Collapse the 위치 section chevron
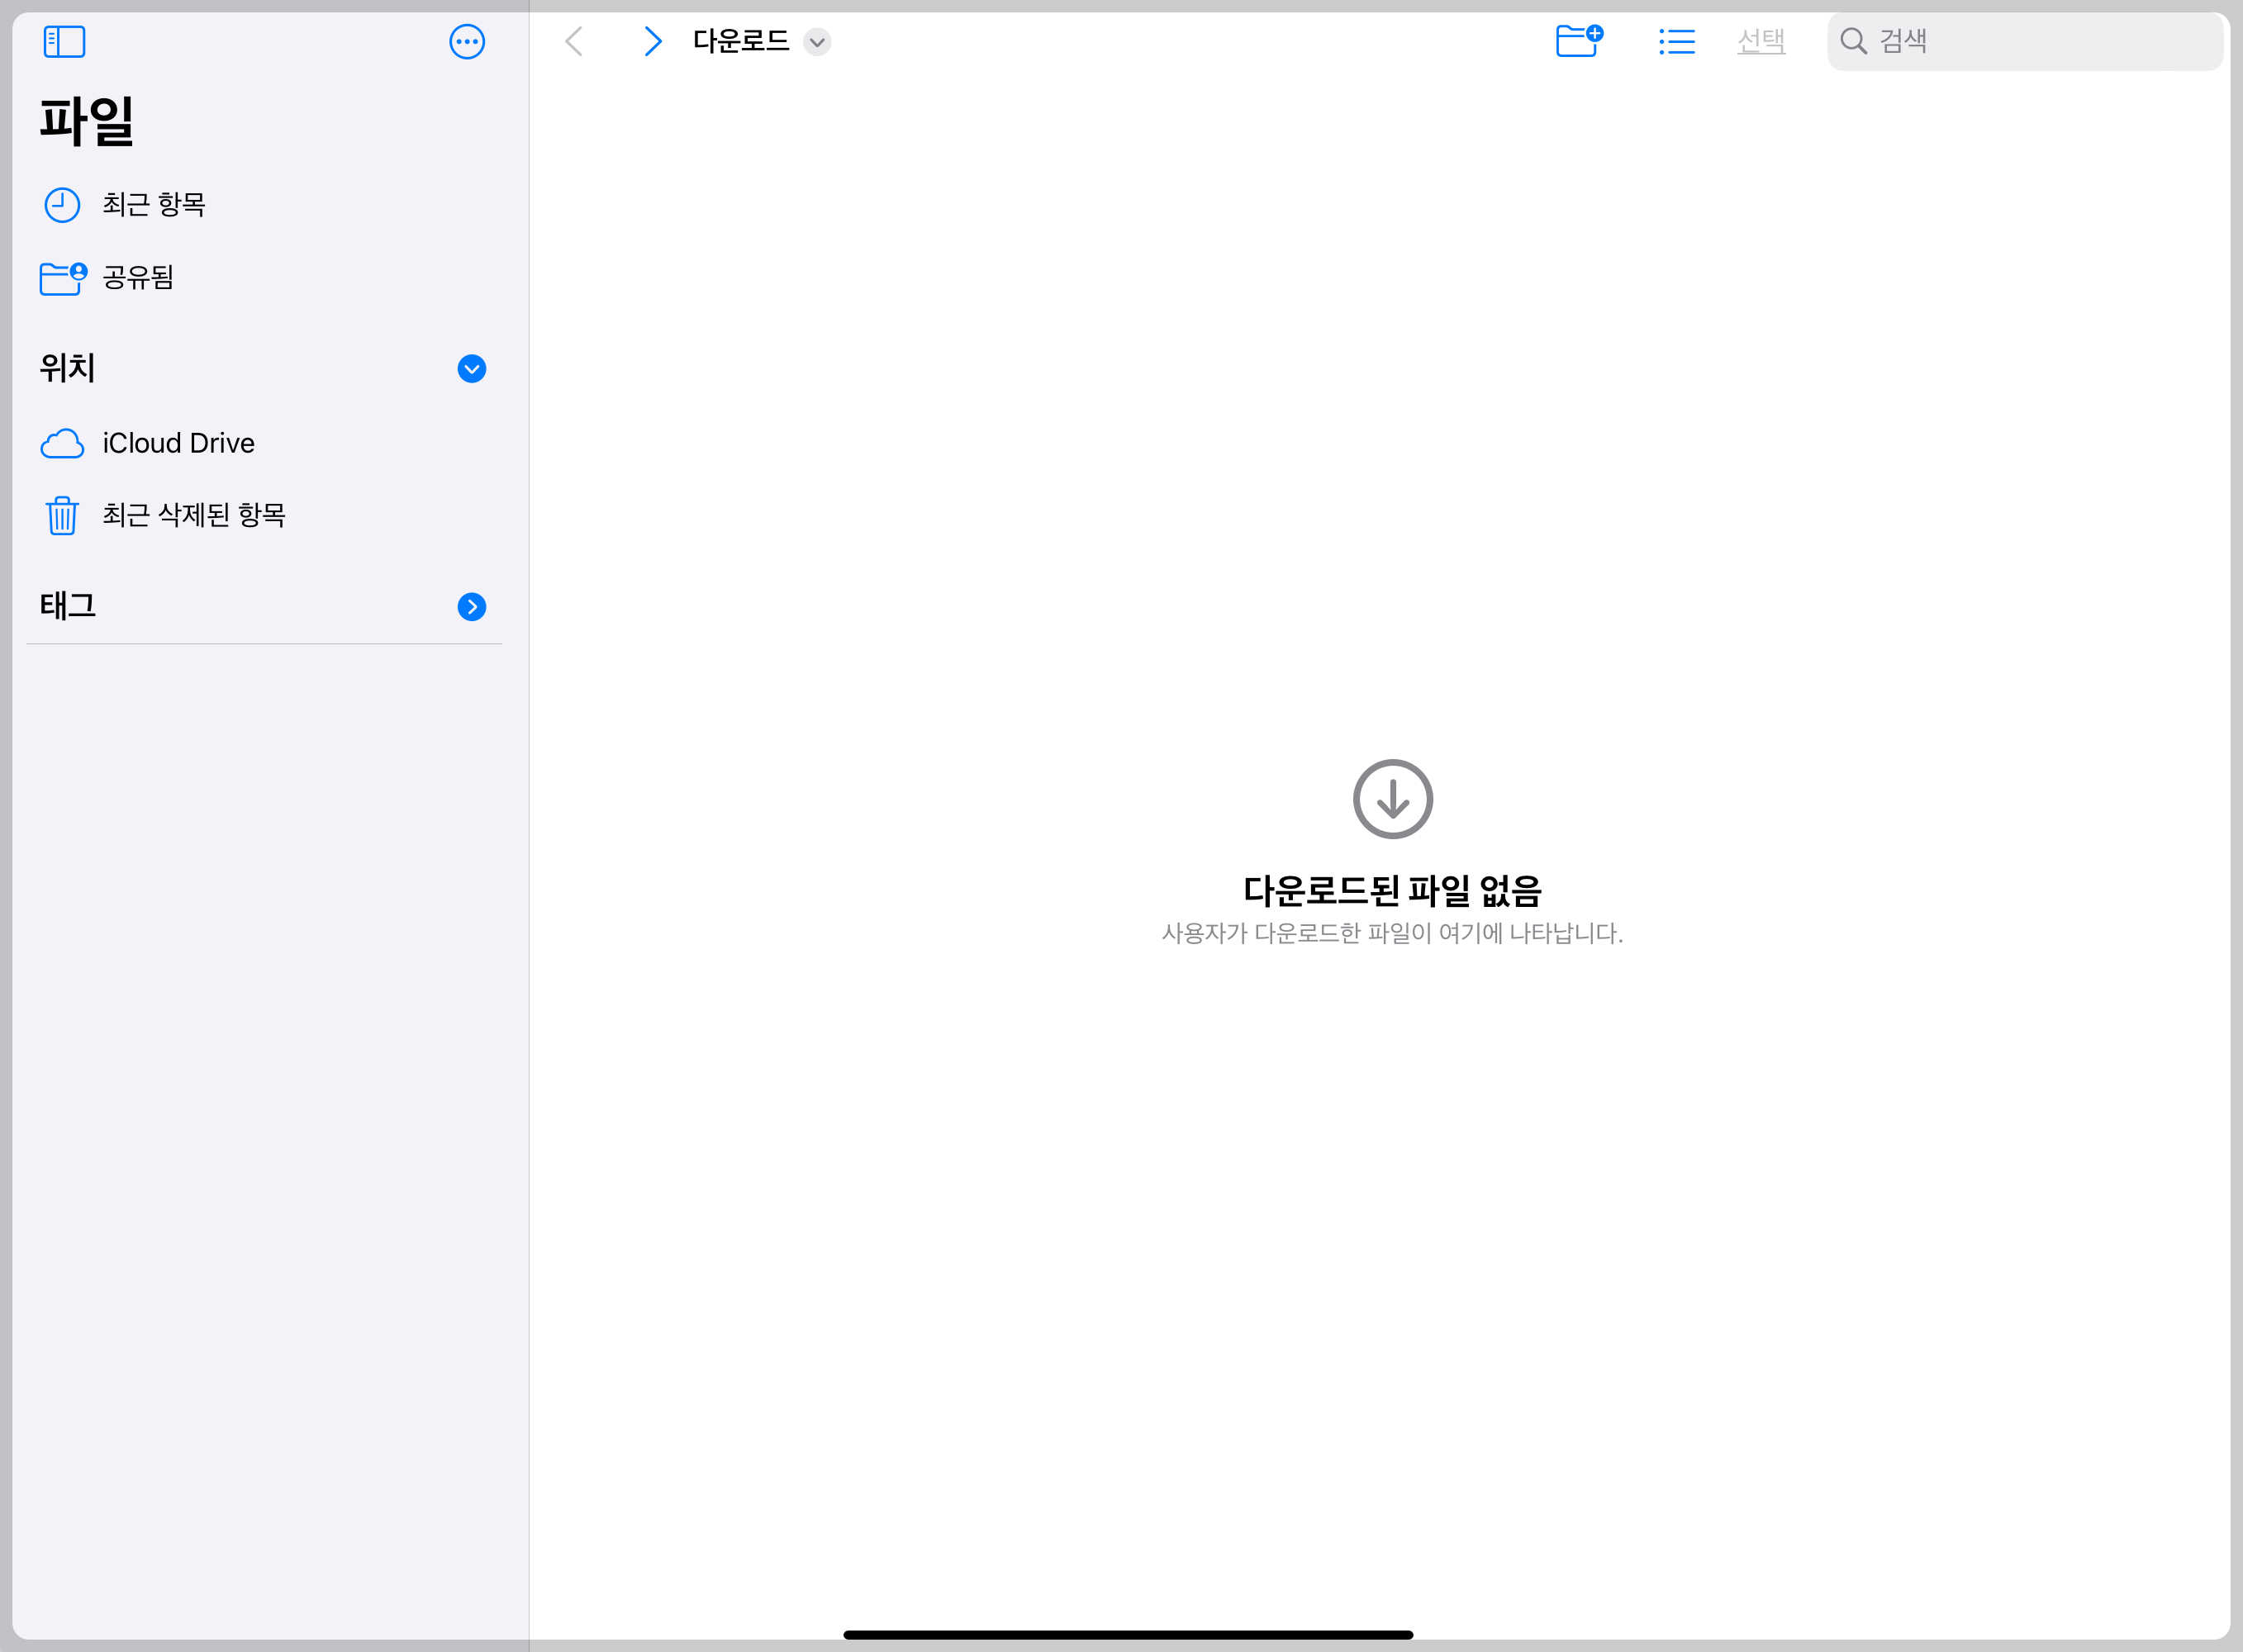 point(472,369)
